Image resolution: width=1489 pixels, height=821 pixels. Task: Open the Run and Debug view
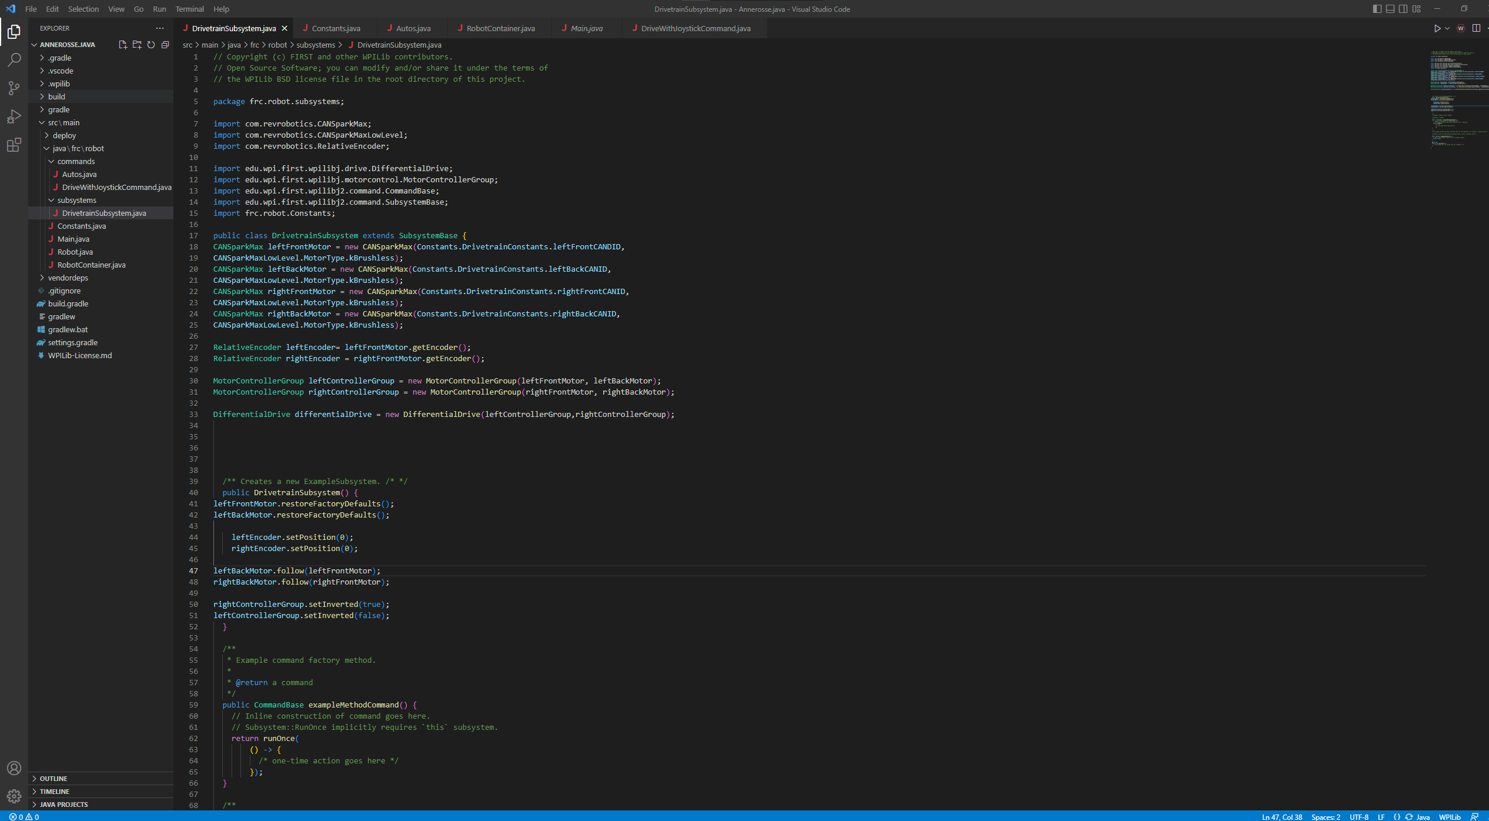coord(14,116)
